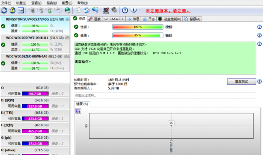Open the 磁盘(Z) menu
Image resolution: width=263 pixels, height=155 pixels.
coord(21,3)
